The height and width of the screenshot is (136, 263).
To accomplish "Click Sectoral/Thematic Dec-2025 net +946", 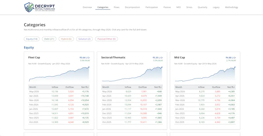I will tap(159, 113).
